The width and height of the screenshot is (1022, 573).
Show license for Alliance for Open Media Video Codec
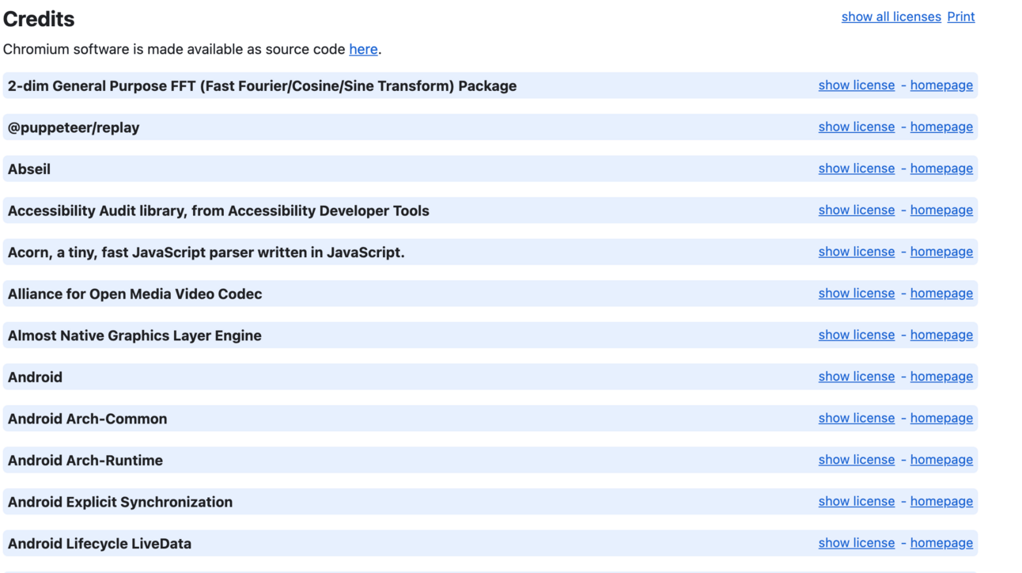[856, 293]
